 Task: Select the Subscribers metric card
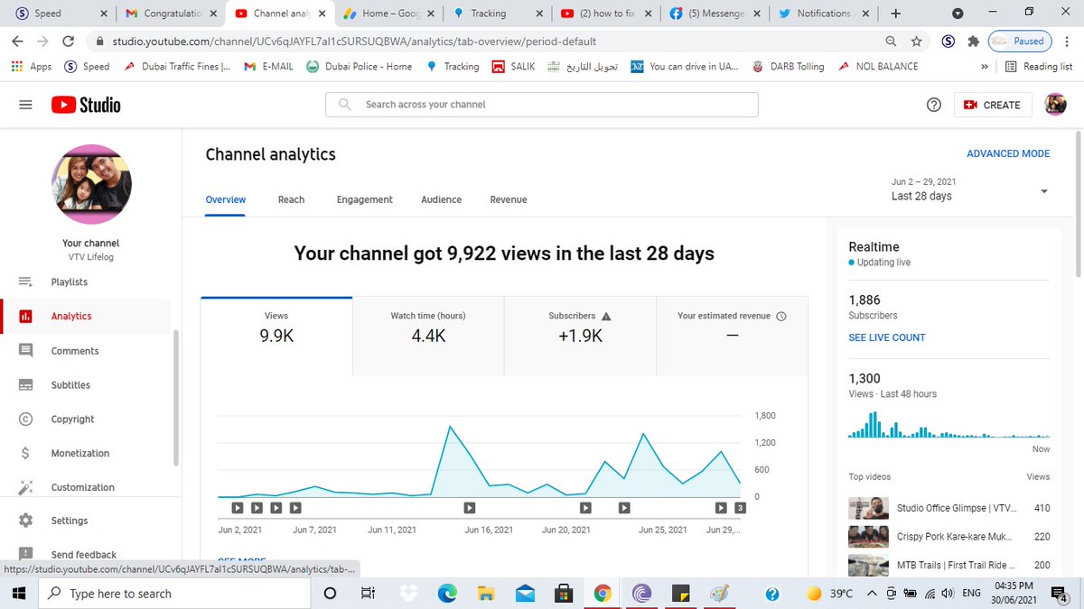580,336
